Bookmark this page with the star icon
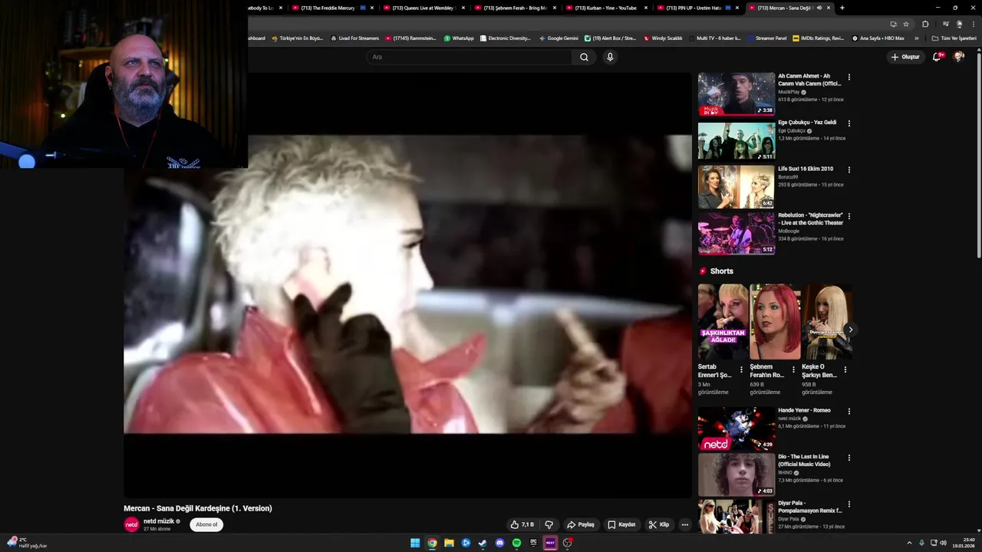This screenshot has height=552, width=982. [905, 24]
